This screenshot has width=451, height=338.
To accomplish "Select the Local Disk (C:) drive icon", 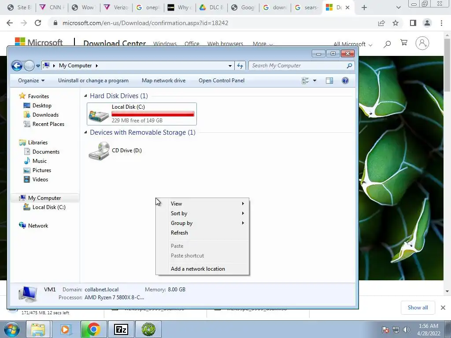I will pyautogui.click(x=99, y=115).
